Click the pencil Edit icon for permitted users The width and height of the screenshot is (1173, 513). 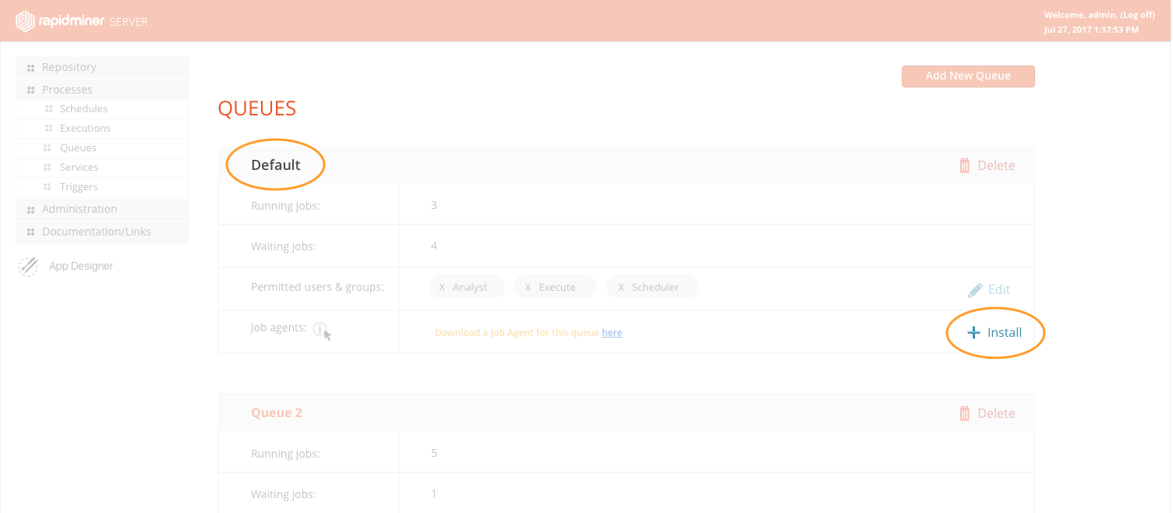975,290
